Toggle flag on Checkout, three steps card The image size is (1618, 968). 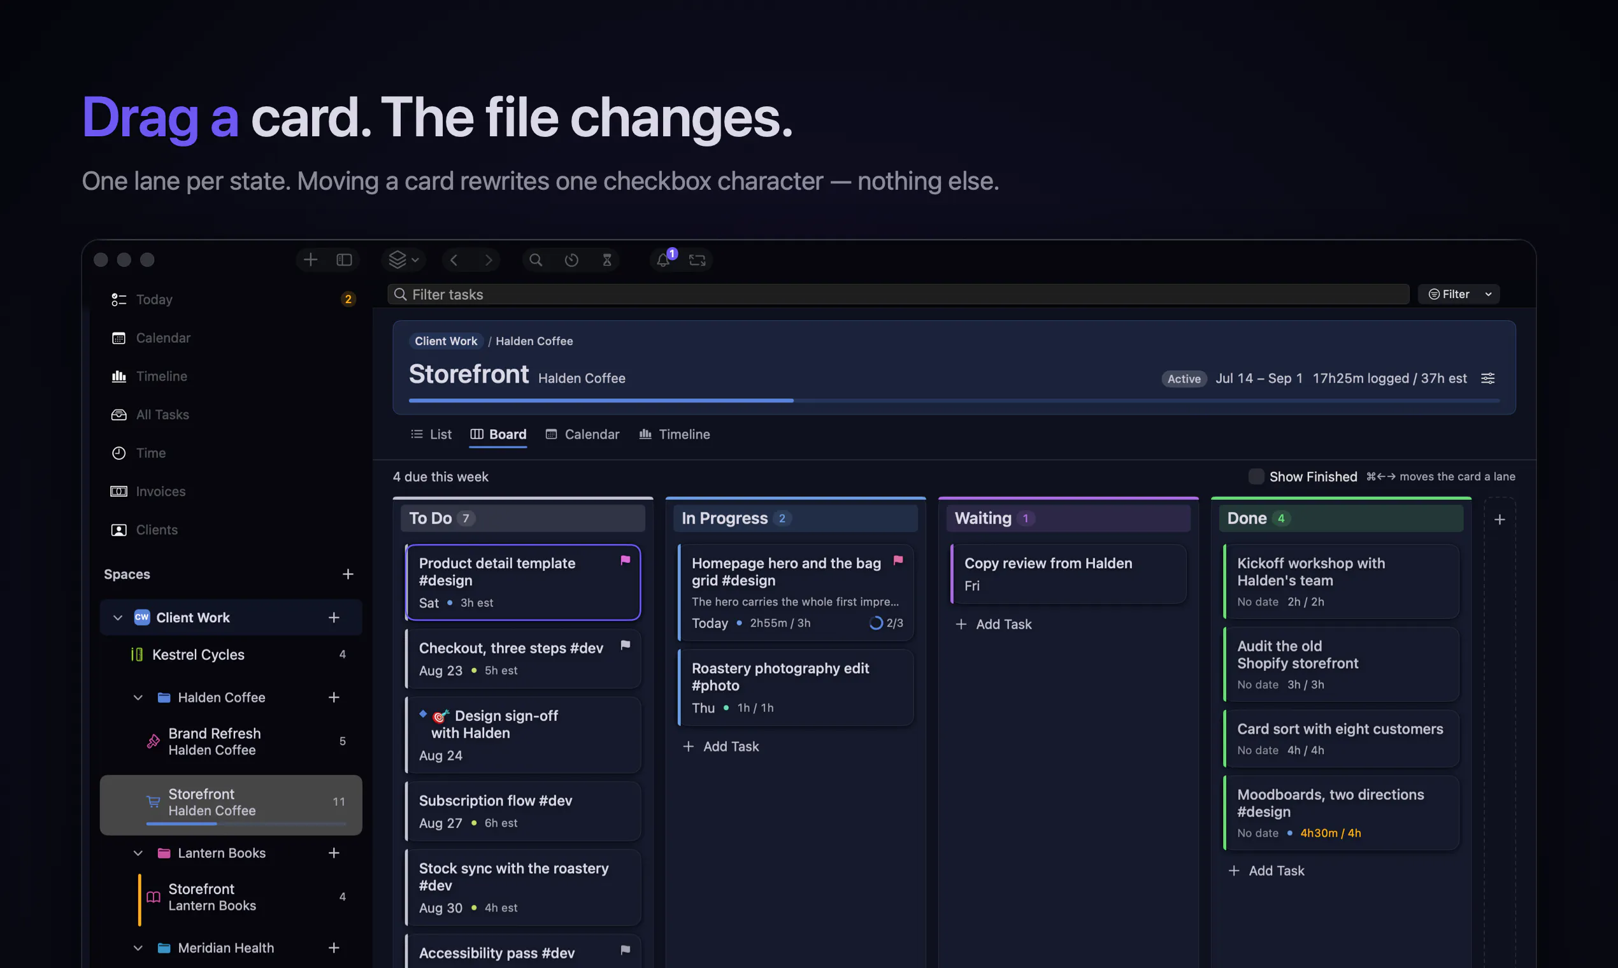pyautogui.click(x=625, y=645)
